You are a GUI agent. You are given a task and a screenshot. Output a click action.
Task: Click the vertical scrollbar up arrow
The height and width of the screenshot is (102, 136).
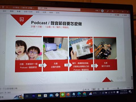tap(129, 18)
